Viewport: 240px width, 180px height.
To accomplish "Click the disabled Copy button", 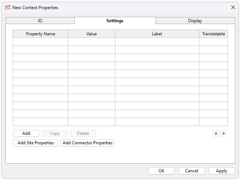I will point(55,133).
